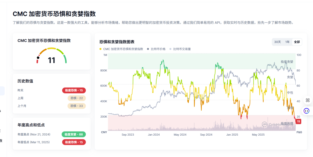
Task: Click the 极度恐惧 - 15 badge for 昨天
Action: [x=74, y=90]
